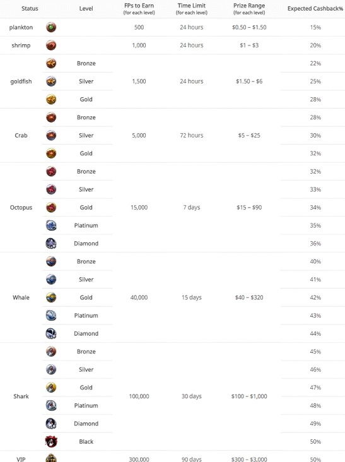Select the Shark 50% cashback cell
This screenshot has height=462, width=345.
[315, 441]
